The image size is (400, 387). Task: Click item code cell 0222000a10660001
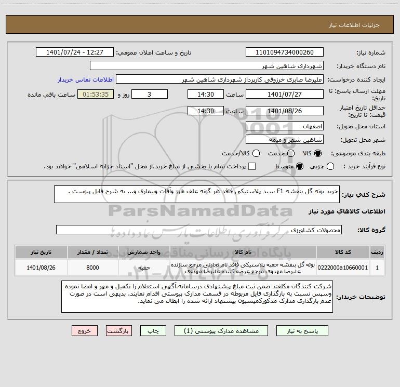[343, 268]
